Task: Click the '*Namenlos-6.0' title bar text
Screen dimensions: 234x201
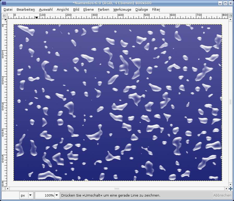Action: (87, 3)
